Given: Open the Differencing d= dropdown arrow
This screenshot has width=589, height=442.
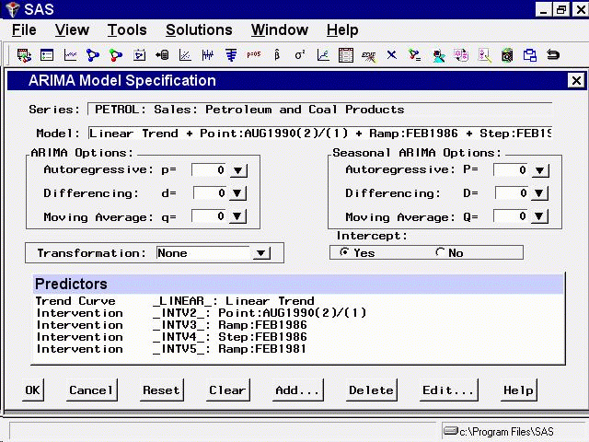Looking at the screenshot, I should pos(237,193).
